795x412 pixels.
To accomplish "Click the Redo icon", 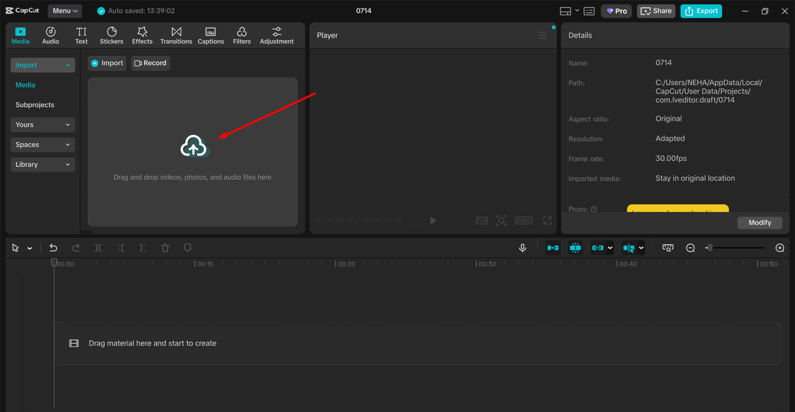I will tap(76, 248).
